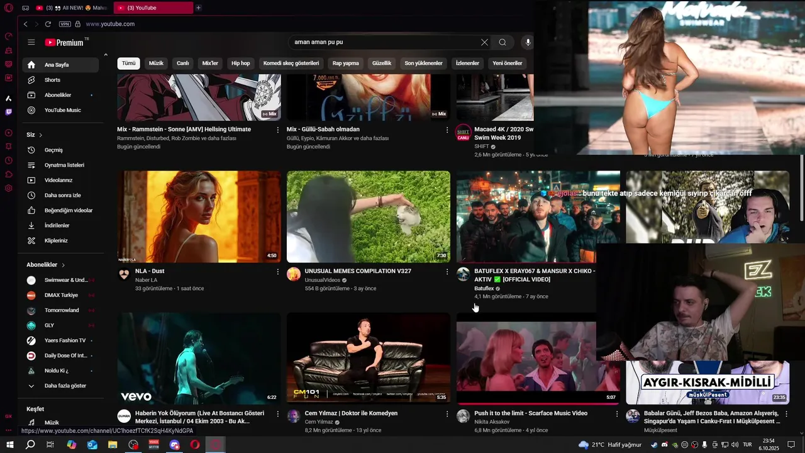Viewport: 805px width, 453px height.
Task: Select the Tümü filter chip
Action: (x=129, y=63)
